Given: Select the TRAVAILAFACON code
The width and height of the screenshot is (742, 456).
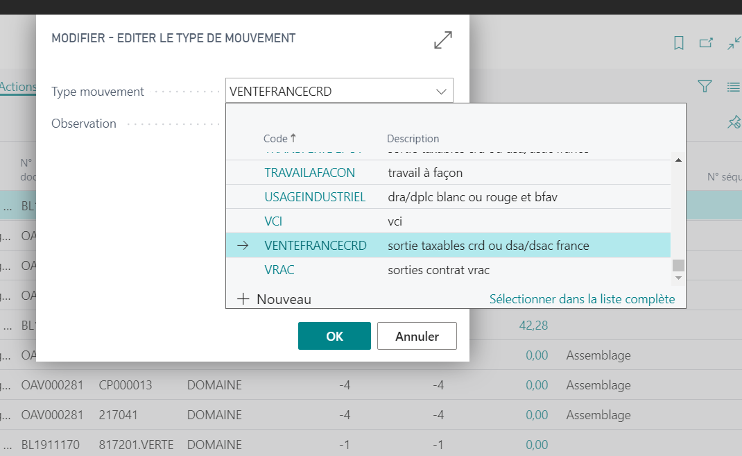Looking at the screenshot, I should tap(309, 172).
